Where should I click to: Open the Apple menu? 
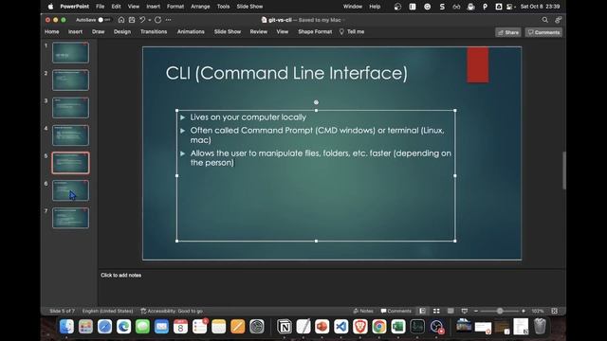(x=50, y=7)
